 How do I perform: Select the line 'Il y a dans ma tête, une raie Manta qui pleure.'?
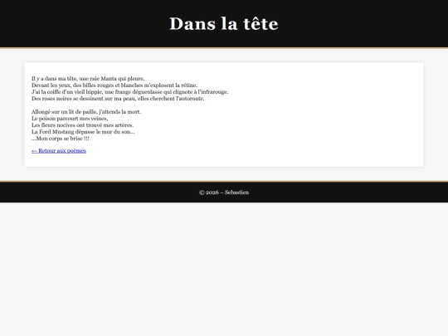[88, 78]
